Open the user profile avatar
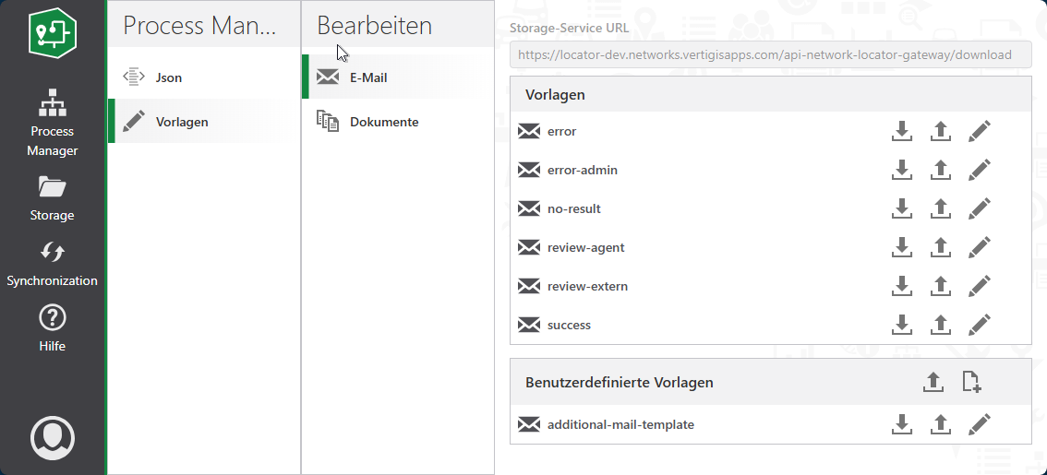Screen dimensions: 1047x475 point(53,438)
